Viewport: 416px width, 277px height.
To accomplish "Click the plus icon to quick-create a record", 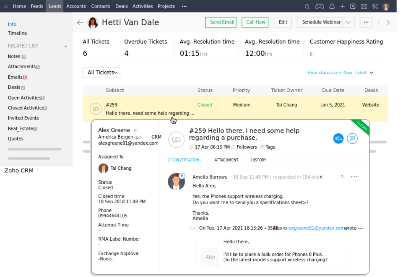I will coord(343,6).
